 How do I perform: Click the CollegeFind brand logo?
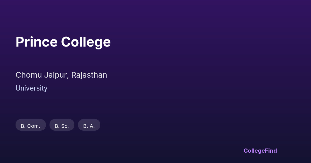tap(260, 151)
